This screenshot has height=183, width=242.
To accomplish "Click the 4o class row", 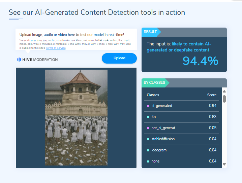I will click(x=181, y=117).
